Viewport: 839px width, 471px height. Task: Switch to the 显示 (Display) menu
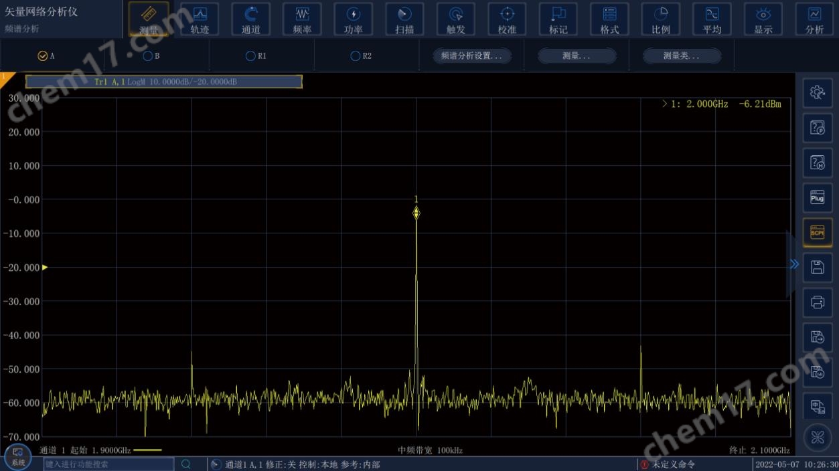click(763, 19)
